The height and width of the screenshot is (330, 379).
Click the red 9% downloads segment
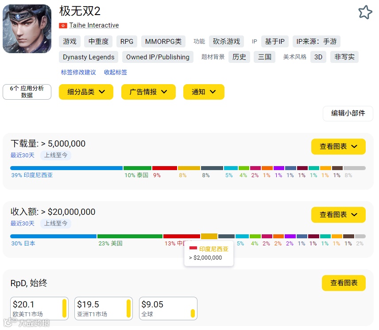[165, 168]
